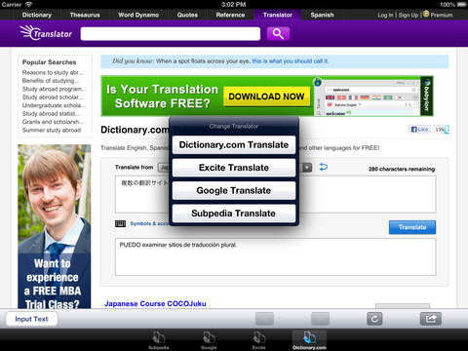Switch to Excite translator tab icon

pyautogui.click(x=258, y=340)
